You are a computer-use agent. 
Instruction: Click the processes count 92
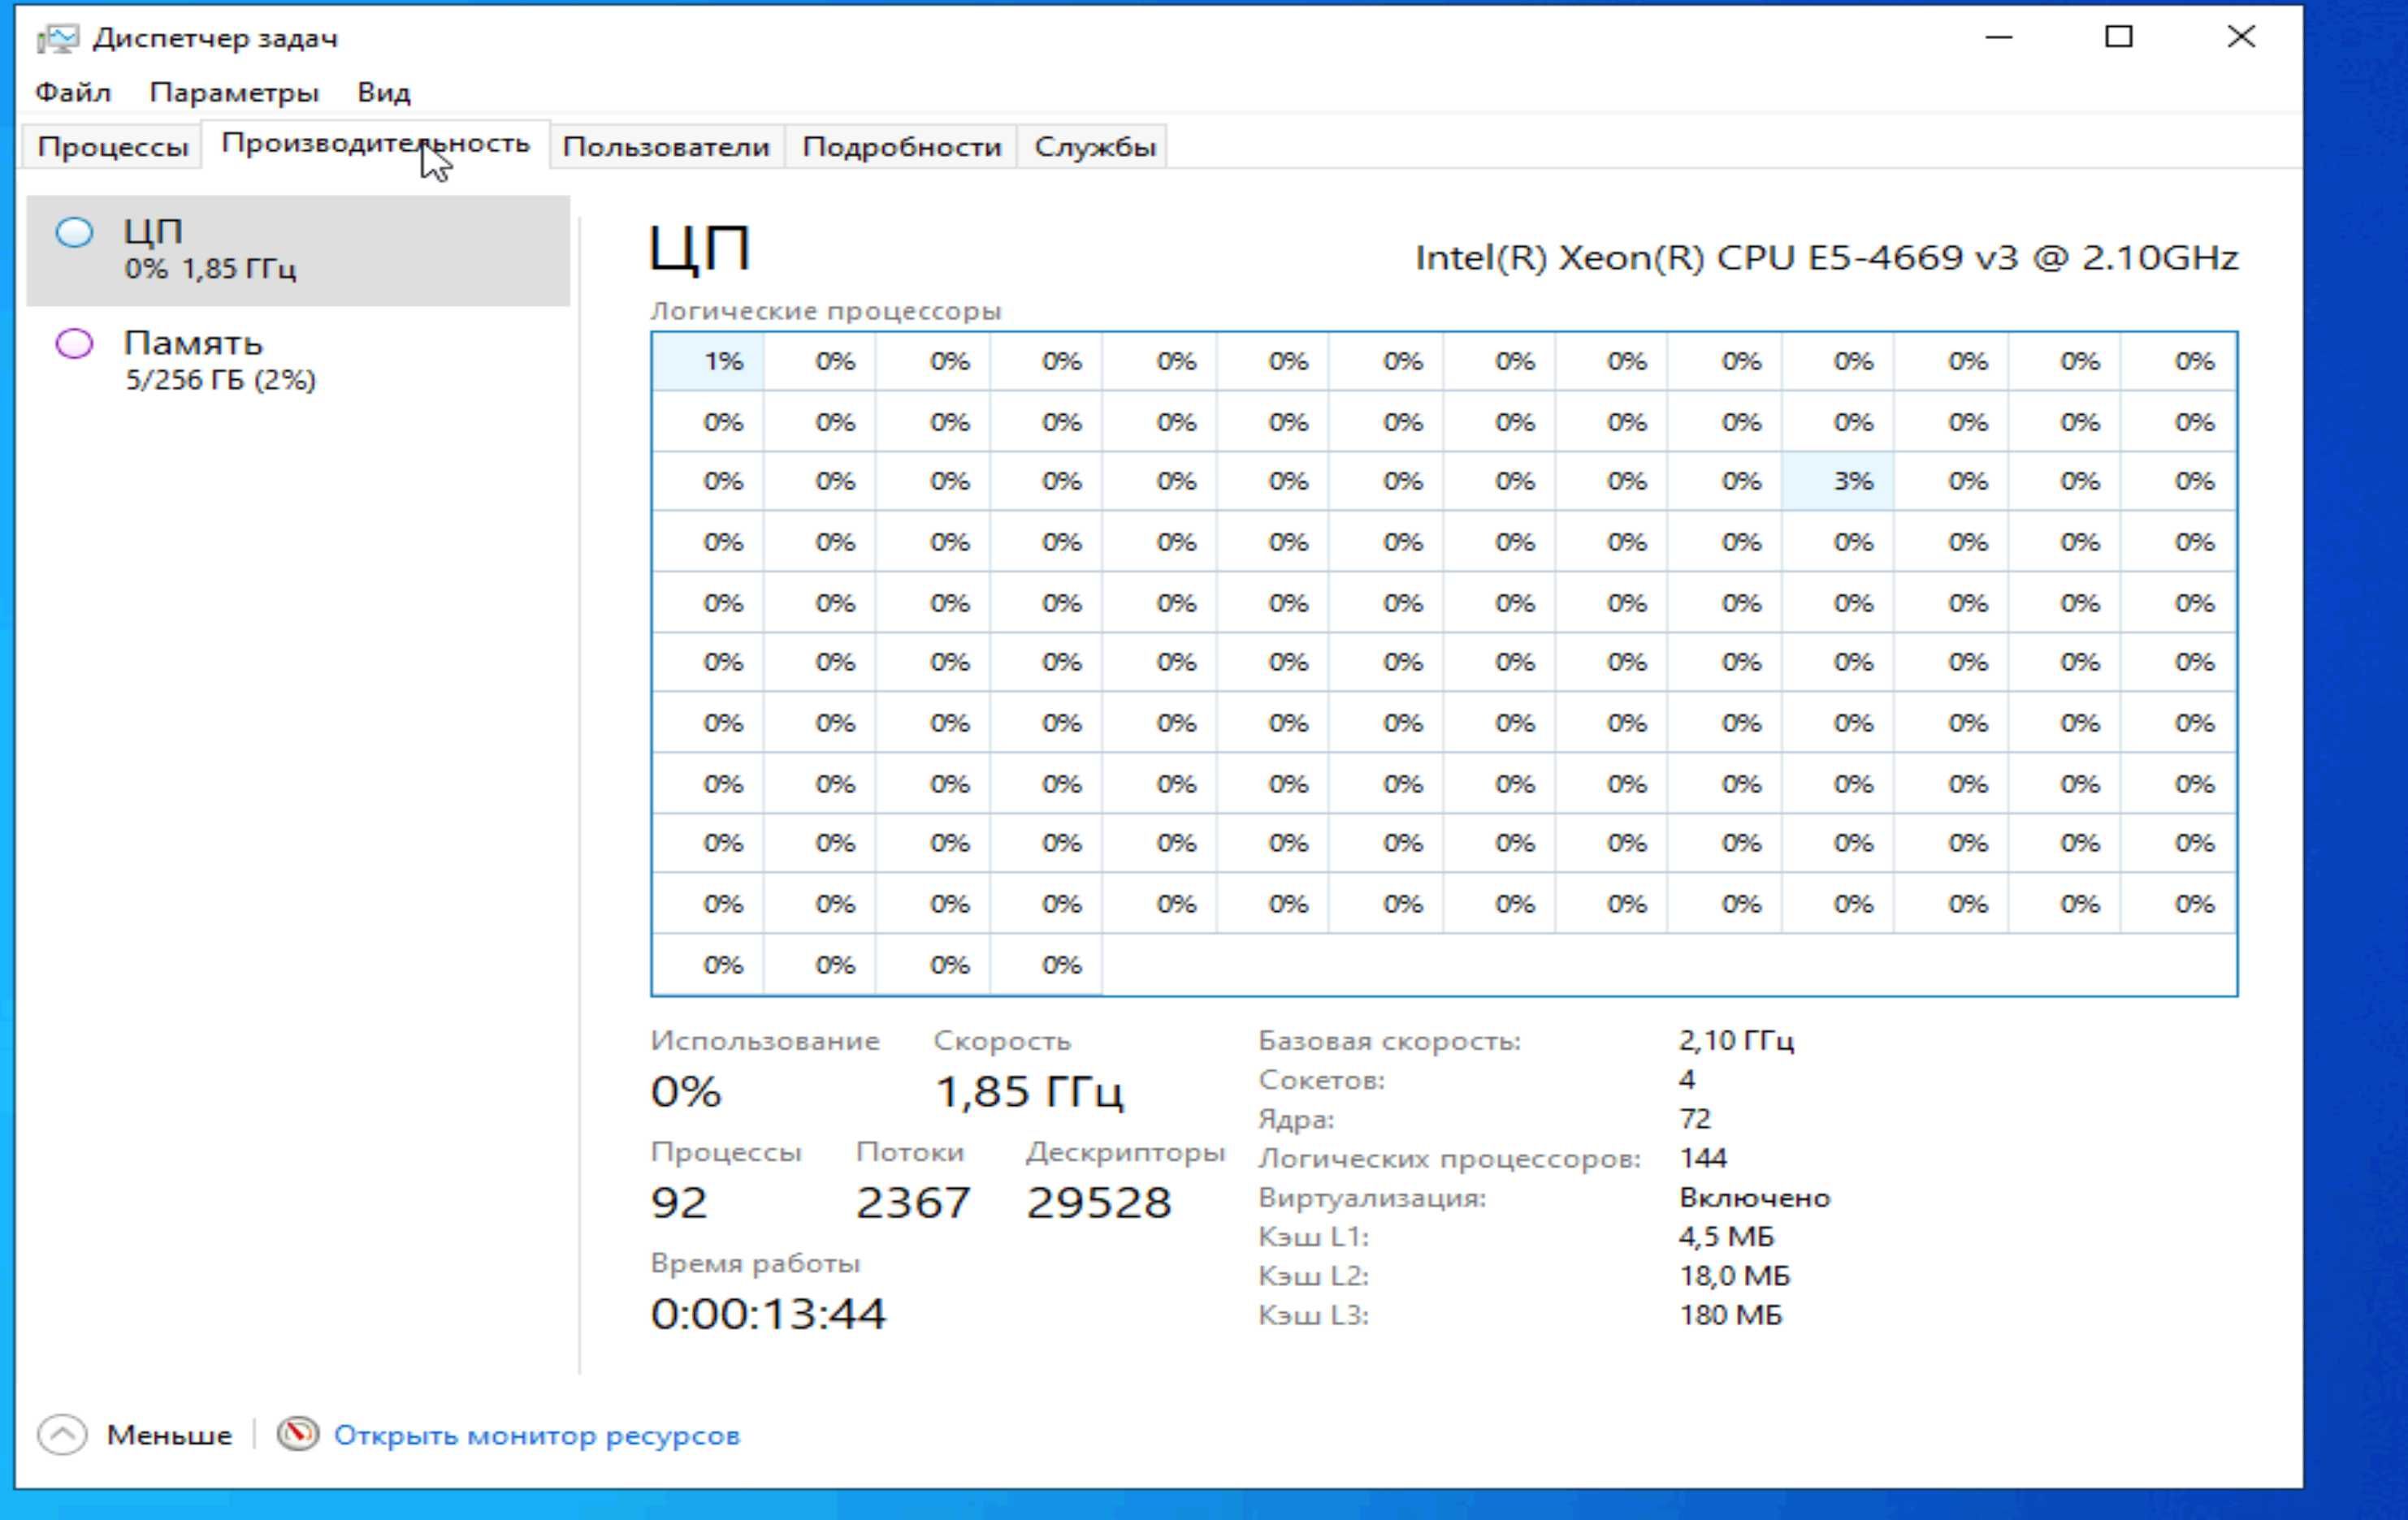pyautogui.click(x=679, y=1203)
